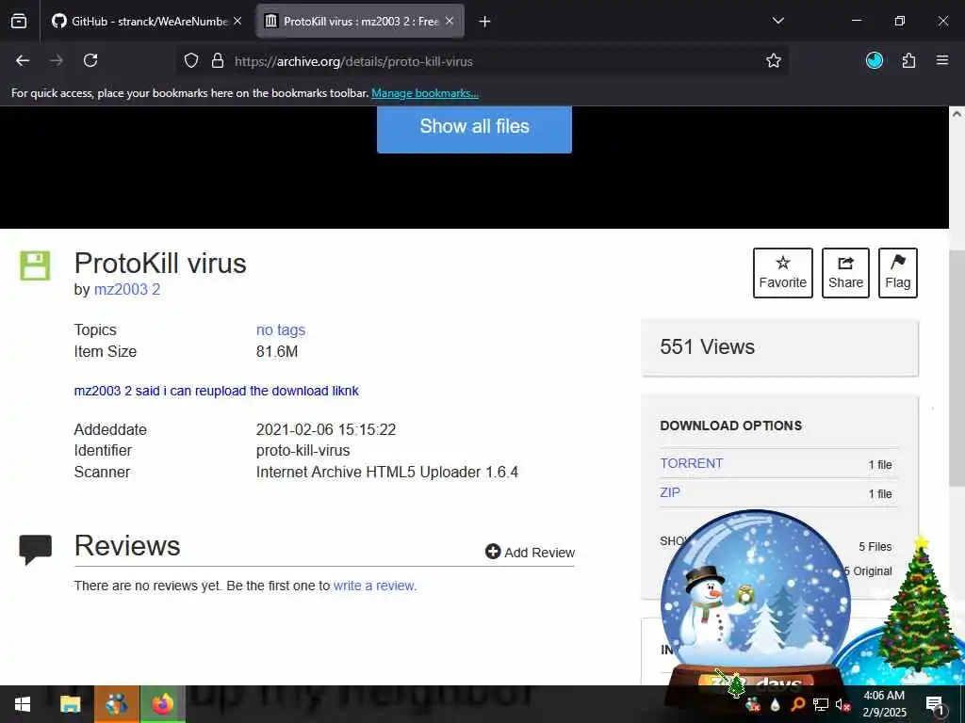The width and height of the screenshot is (965, 723).
Task: Click the Reviews speech bubble icon
Action: [35, 550]
